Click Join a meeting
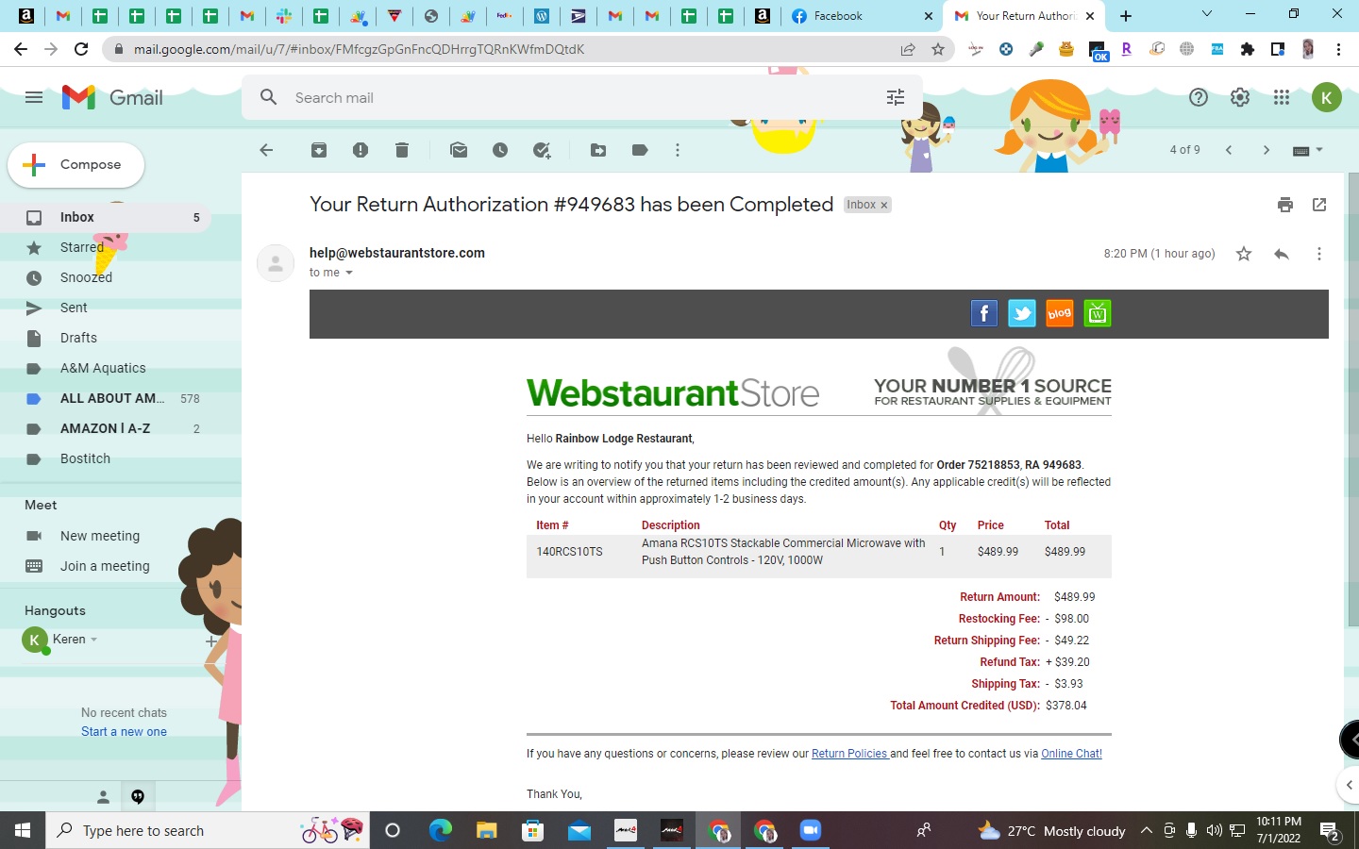Image resolution: width=1359 pixels, height=849 pixels. [x=105, y=566]
